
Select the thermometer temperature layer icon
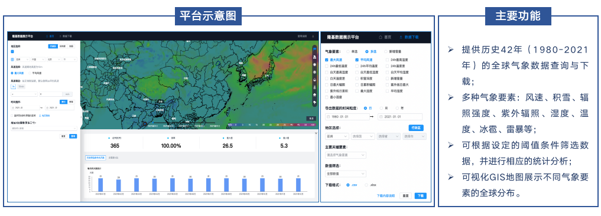pos(314,87)
